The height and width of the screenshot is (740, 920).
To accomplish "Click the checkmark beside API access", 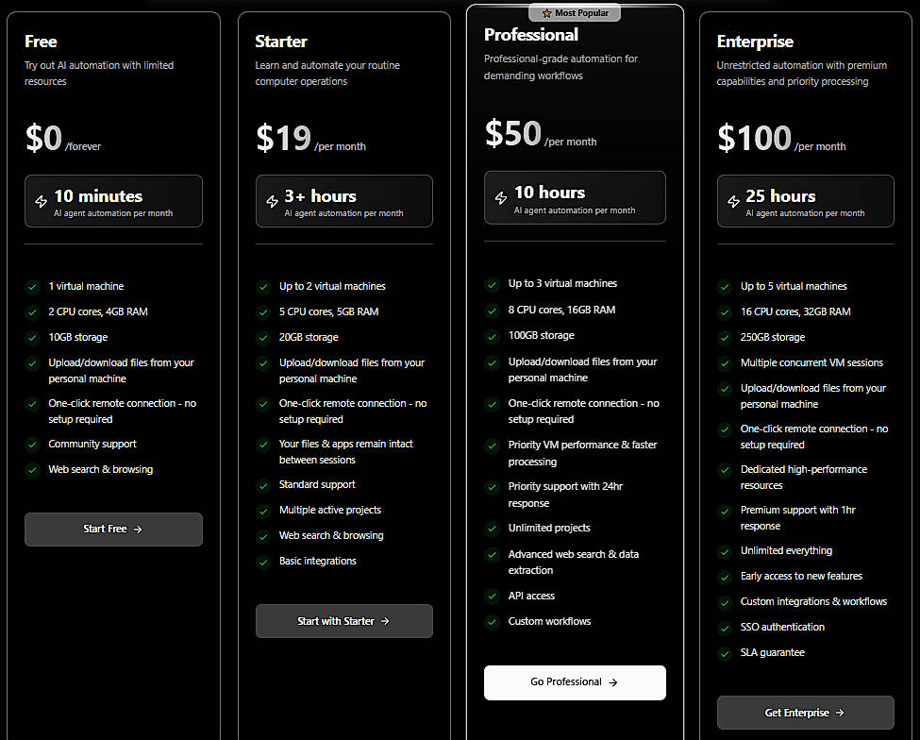I will coord(492,596).
